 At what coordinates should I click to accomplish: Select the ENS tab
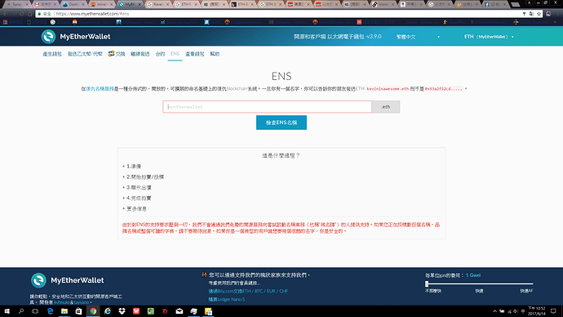pyautogui.click(x=175, y=54)
